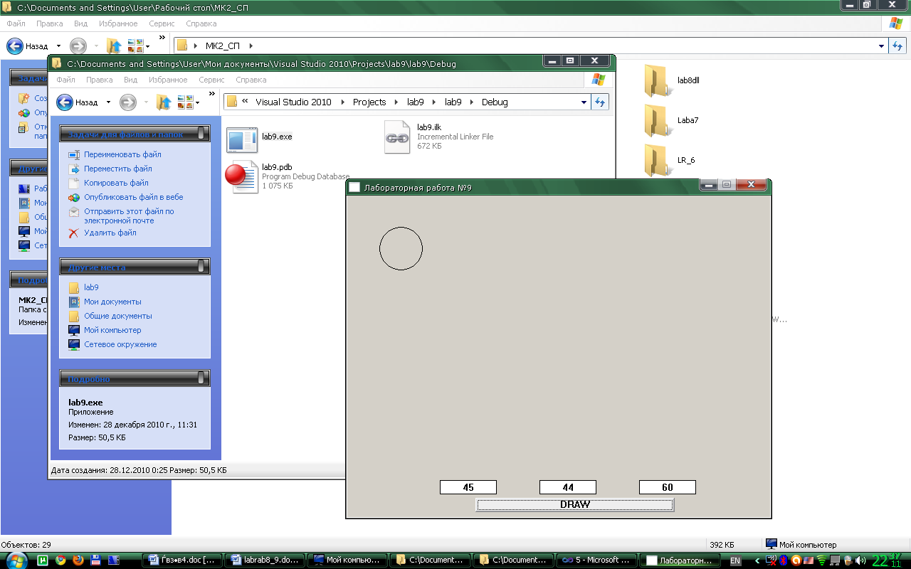Viewport: 911px width, 569px height.
Task: Open the Справка menu in the Debug window
Action: click(x=251, y=80)
